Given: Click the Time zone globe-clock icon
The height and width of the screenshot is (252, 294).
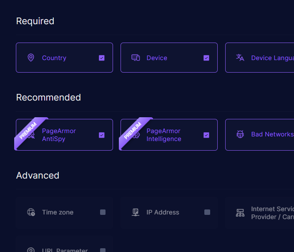Looking at the screenshot, I should [31, 212].
